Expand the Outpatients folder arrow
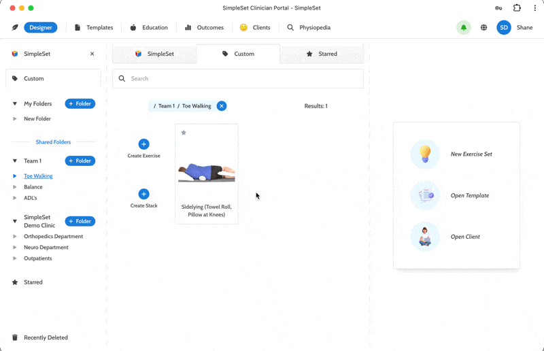The image size is (544, 351). coord(14,258)
